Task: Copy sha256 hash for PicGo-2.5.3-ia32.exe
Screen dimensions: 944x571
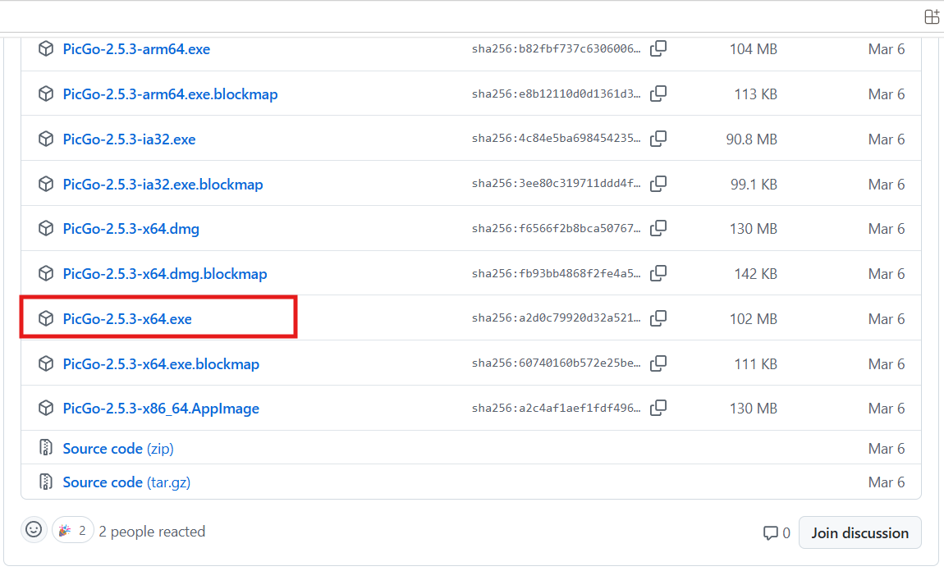Action: (658, 139)
